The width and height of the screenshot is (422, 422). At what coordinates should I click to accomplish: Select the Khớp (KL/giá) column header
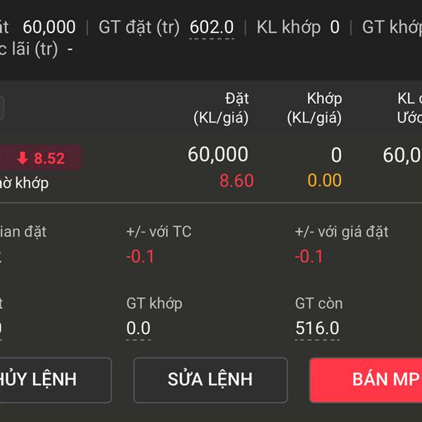tap(314, 108)
